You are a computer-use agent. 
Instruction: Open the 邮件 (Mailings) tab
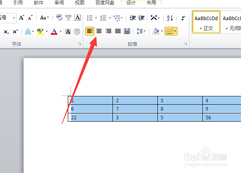coord(39,3)
